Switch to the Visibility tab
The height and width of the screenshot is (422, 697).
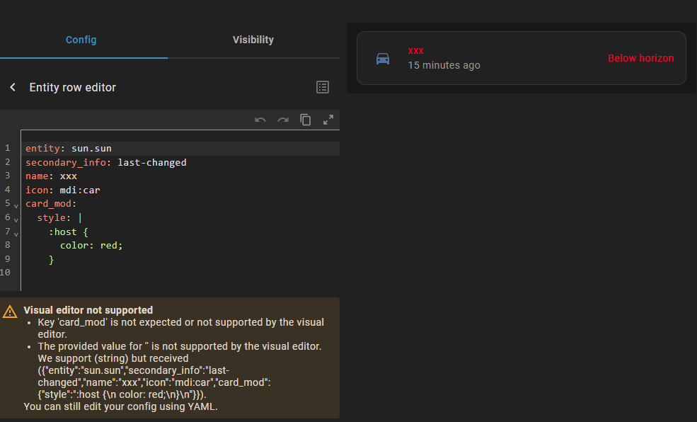(x=253, y=40)
